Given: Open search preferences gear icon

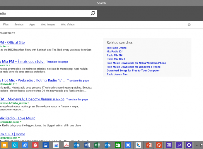Looking at the screenshot, I should 189,25.
